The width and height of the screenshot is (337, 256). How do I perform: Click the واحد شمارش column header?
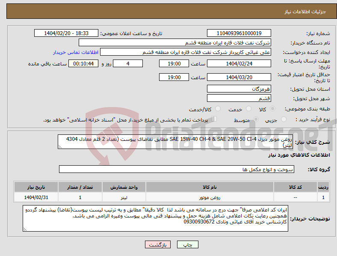click(x=124, y=187)
